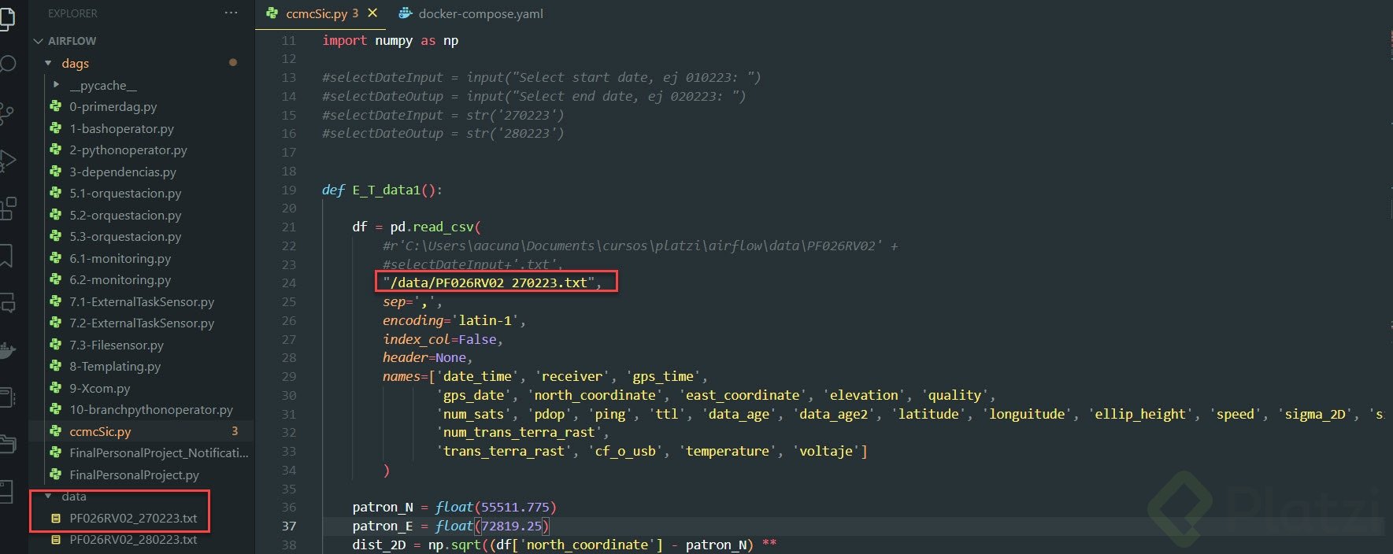The height and width of the screenshot is (554, 1393).
Task: Open FinalPersonalProject.py file
Action: (133, 475)
